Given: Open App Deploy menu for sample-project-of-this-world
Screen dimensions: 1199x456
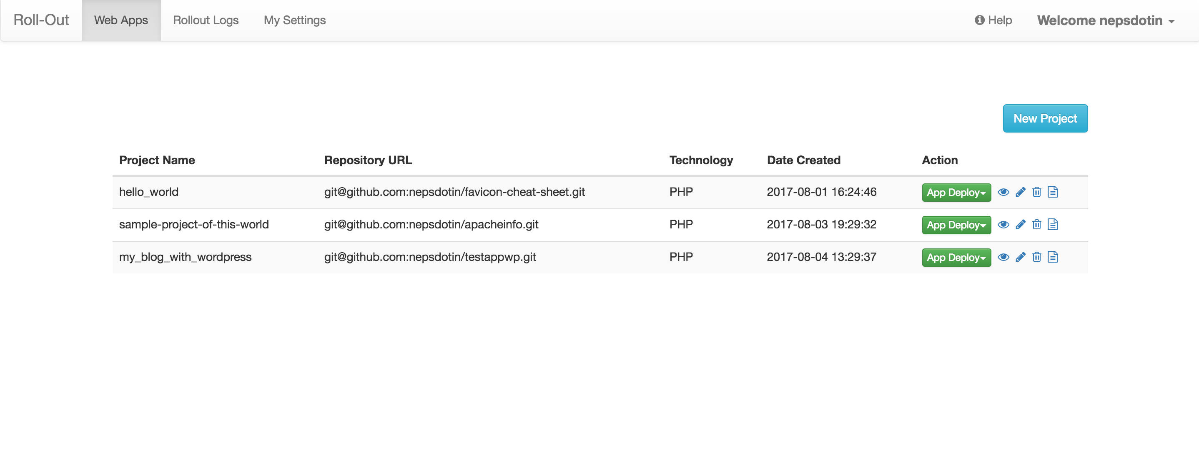Looking at the screenshot, I should point(956,225).
